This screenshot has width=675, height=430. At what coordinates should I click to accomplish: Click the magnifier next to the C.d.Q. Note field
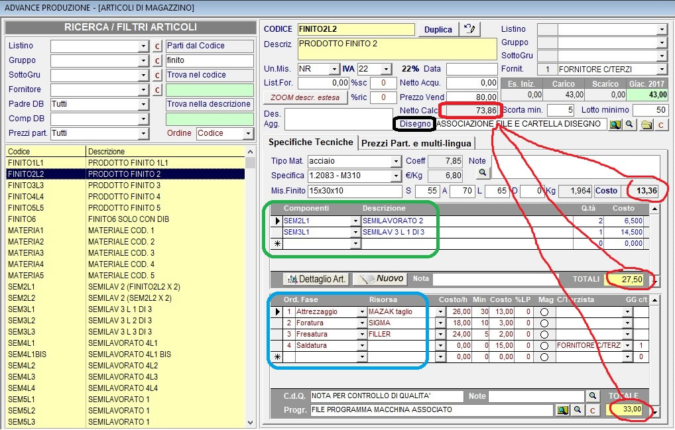click(593, 396)
